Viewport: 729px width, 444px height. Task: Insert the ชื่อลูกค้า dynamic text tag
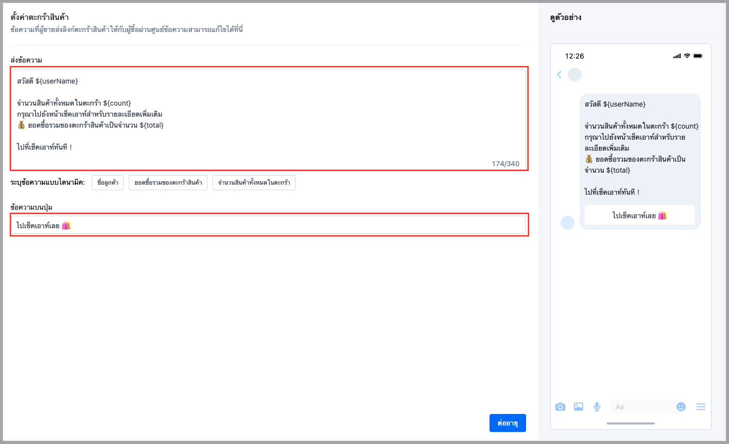(x=108, y=183)
